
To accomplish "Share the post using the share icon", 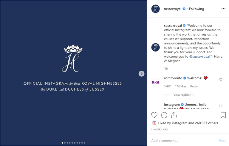I will click(174, 115).
